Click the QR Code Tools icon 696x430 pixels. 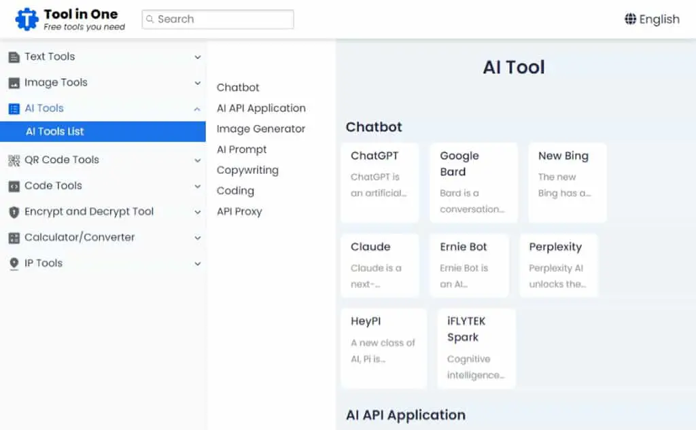tap(14, 160)
